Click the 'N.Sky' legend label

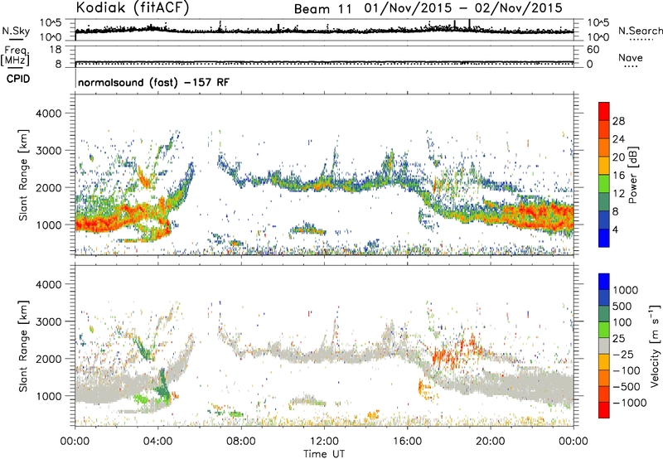(x=16, y=31)
